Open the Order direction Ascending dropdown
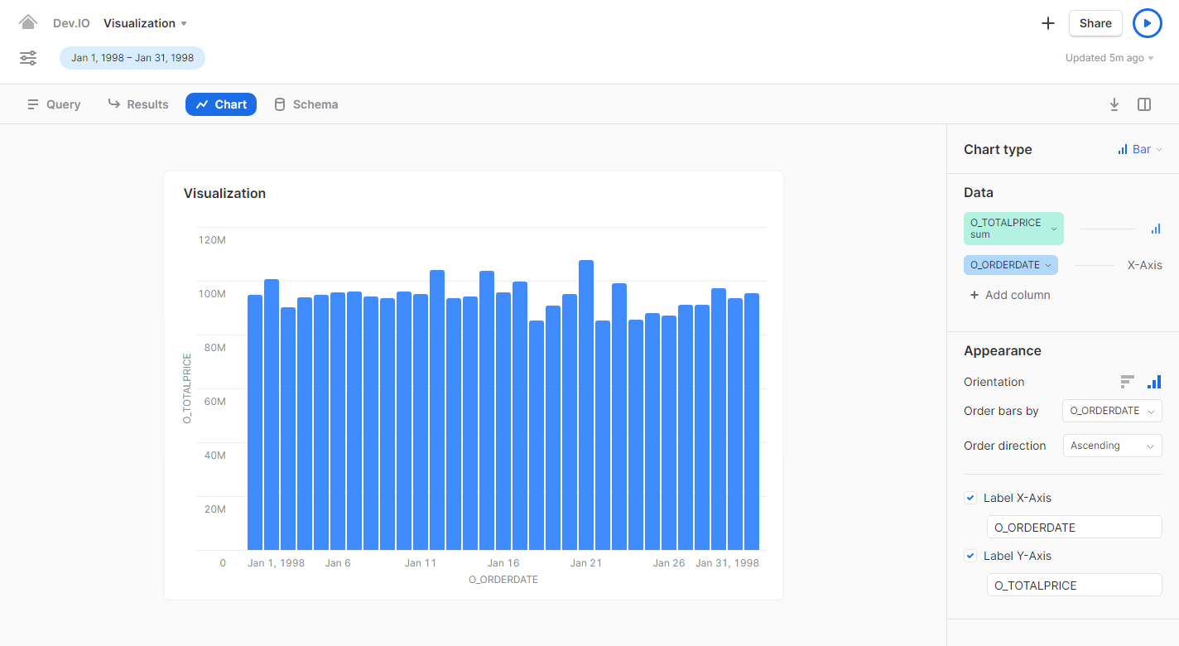 pos(1112,446)
